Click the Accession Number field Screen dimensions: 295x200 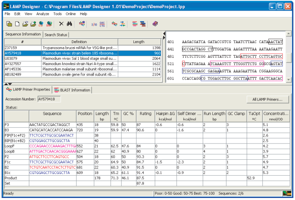[49, 99]
